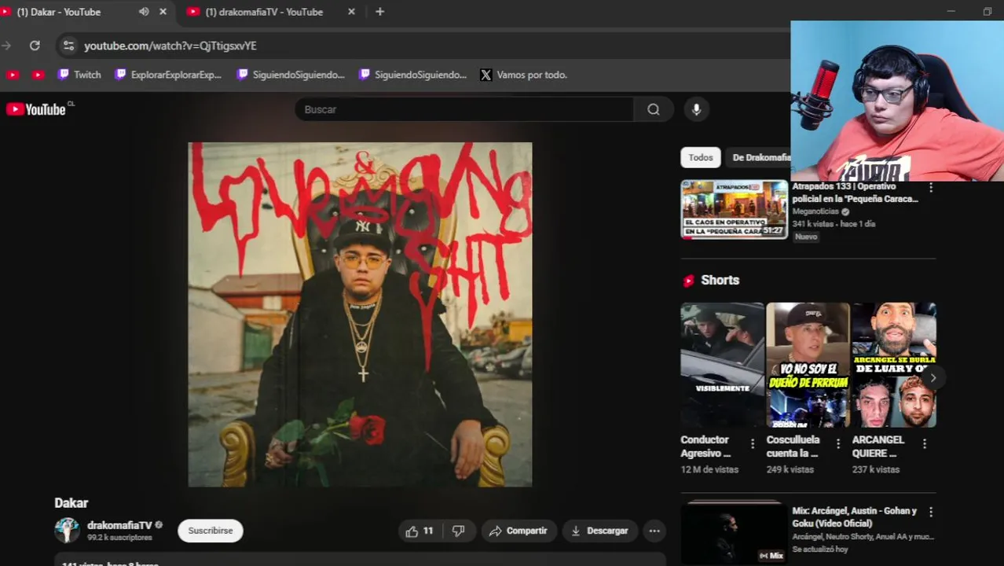
Task: Open the first red YouTube bookmark icon
Action: pyautogui.click(x=12, y=75)
